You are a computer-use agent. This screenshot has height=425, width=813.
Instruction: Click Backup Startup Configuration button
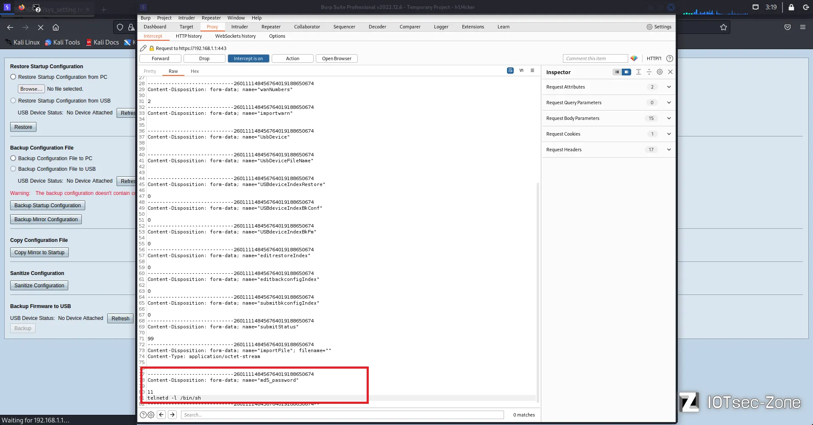tap(47, 206)
